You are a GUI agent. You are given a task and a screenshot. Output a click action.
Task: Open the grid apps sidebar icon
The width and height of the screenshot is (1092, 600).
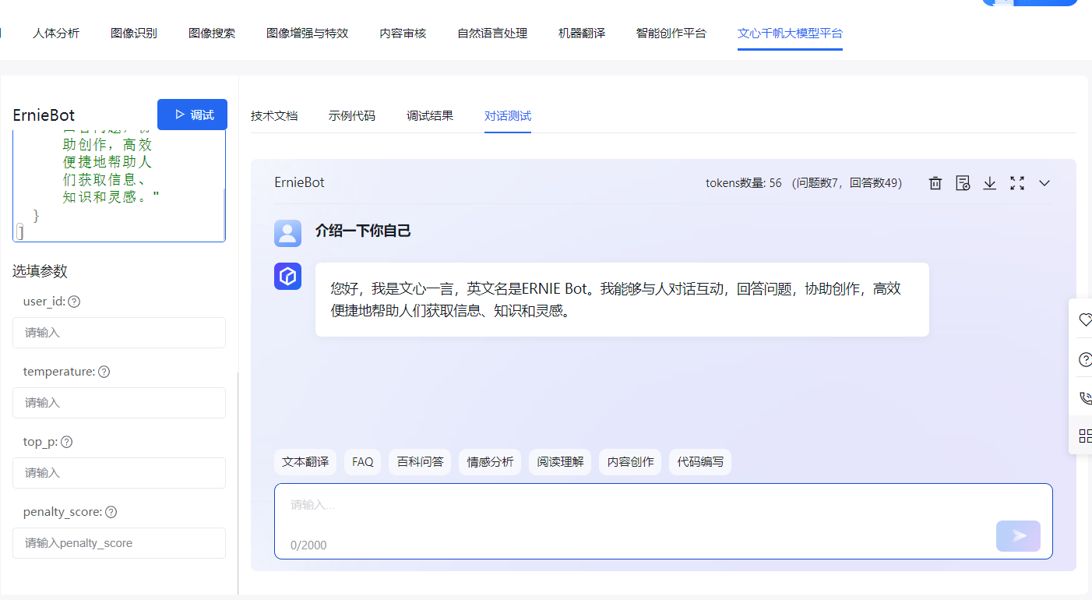1084,436
